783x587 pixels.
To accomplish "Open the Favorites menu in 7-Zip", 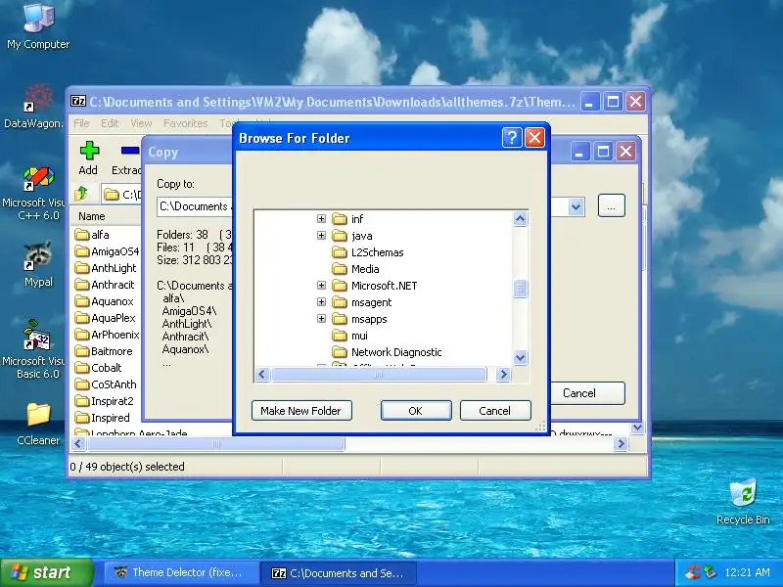I will [186, 123].
